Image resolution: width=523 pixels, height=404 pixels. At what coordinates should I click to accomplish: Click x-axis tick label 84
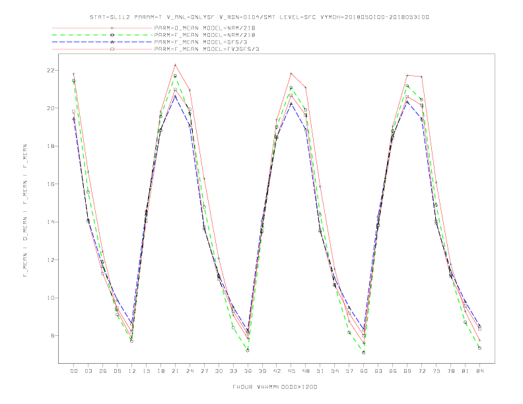(x=480, y=371)
